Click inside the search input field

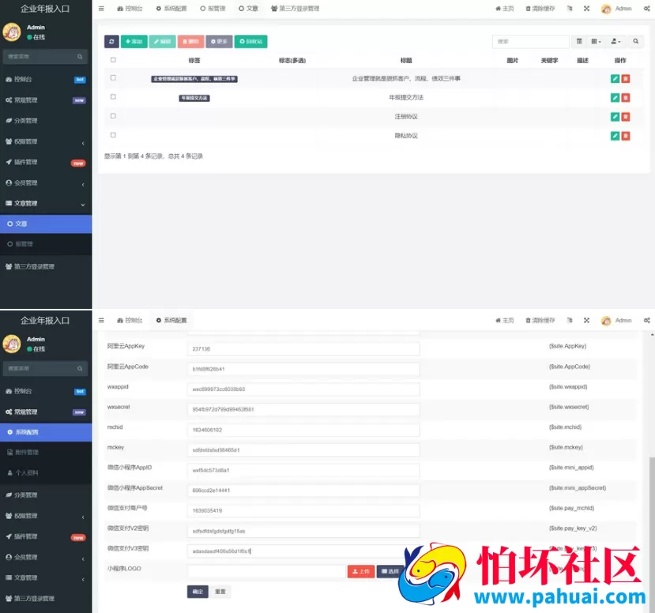click(531, 41)
